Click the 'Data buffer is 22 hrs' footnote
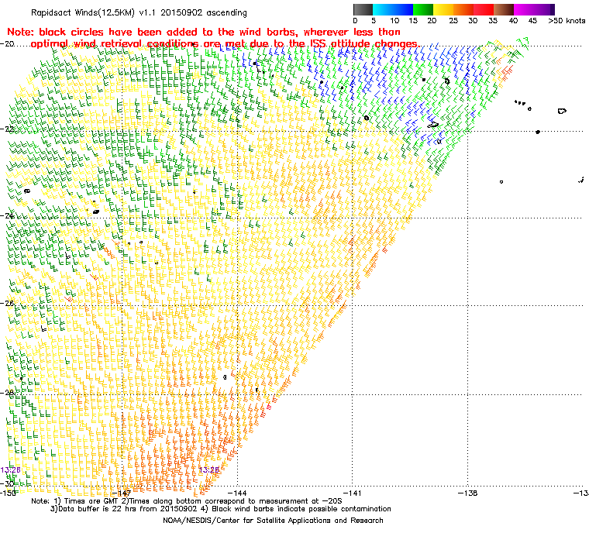 click(221, 509)
